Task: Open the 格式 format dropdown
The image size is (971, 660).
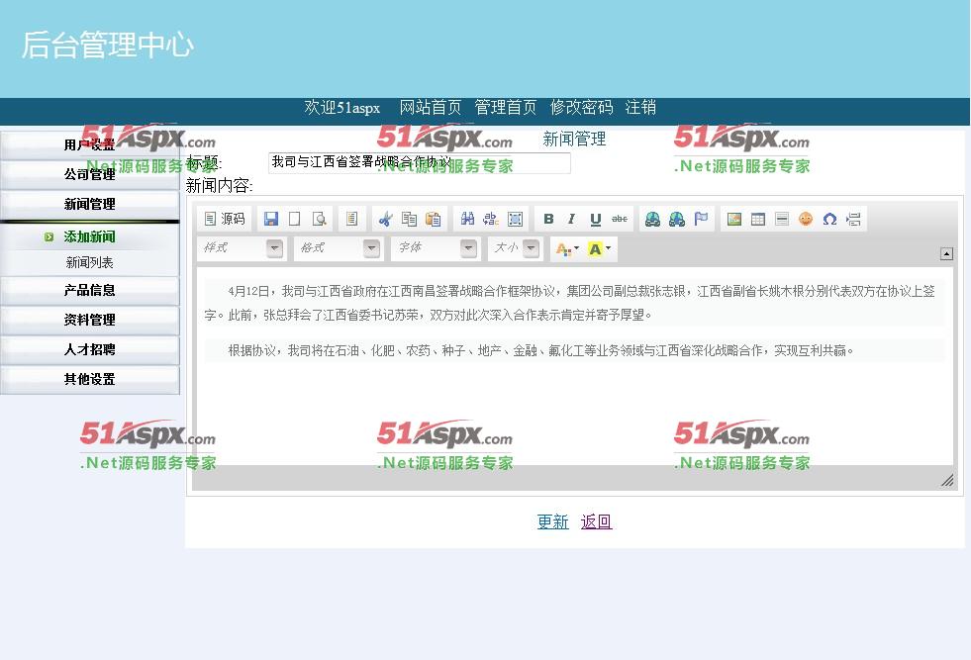Action: 339,248
